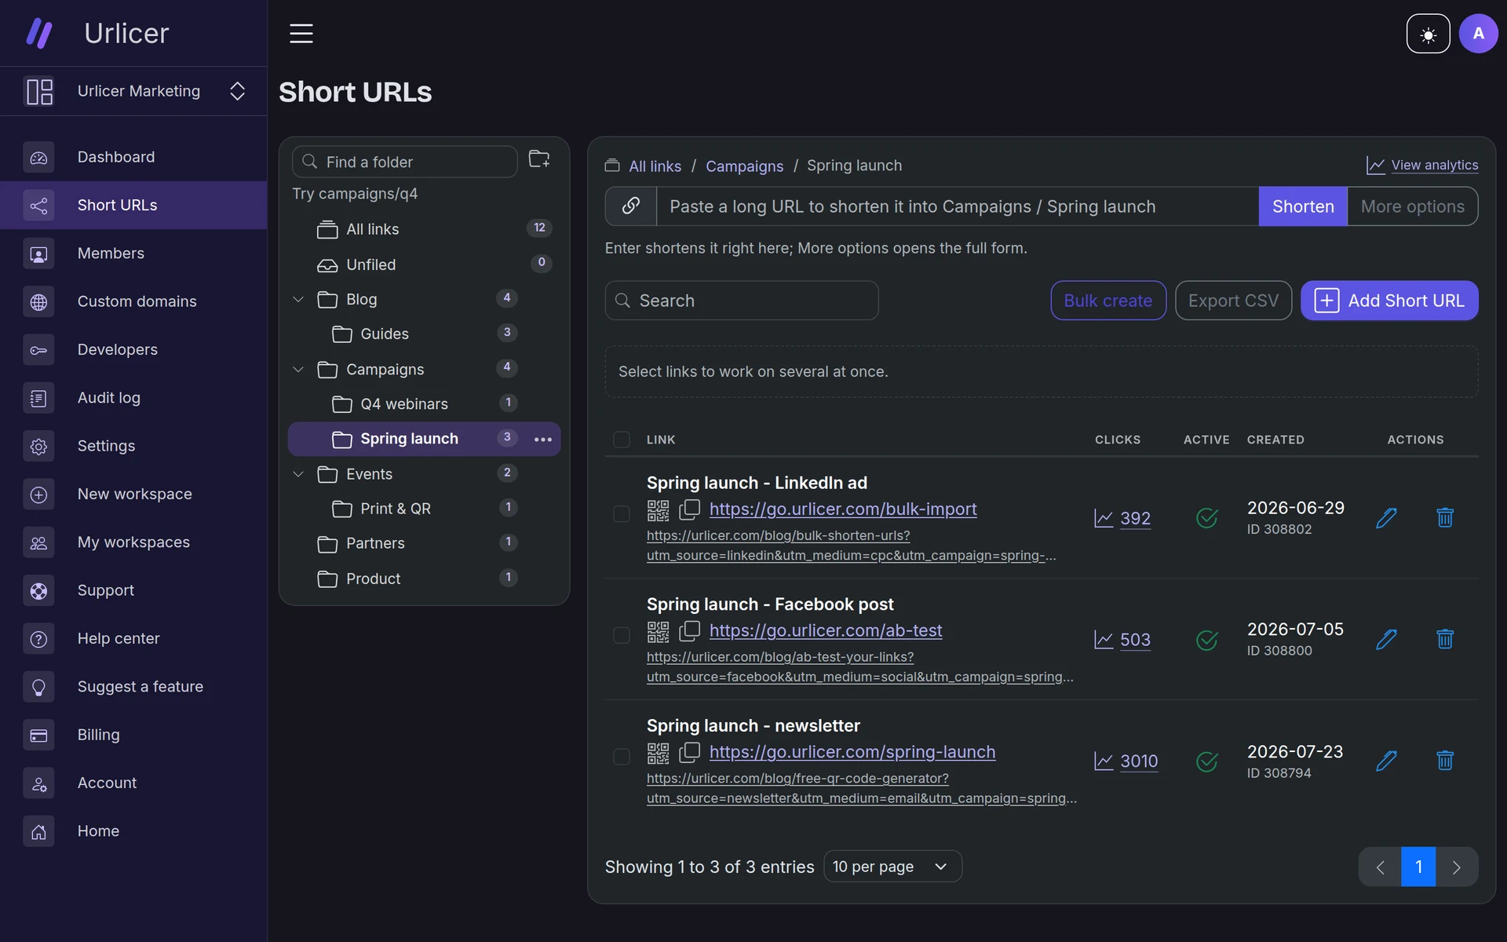Select the Spring launch - LinkedIn ad row checkbox
This screenshot has width=1507, height=942.
[622, 514]
